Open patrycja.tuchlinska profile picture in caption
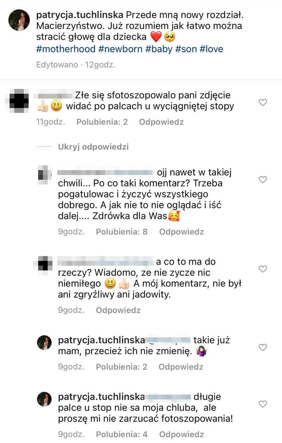 click(x=19, y=20)
